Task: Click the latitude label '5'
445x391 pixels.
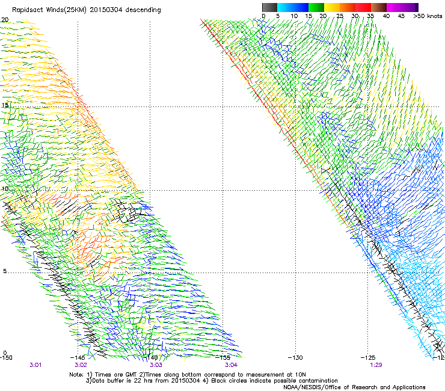Action: tap(5, 271)
